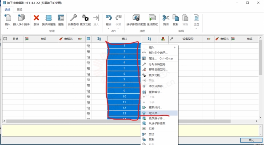264x145 pixels.
Task: Choose 移除设备型号... in the context menu
Action: pos(160,69)
